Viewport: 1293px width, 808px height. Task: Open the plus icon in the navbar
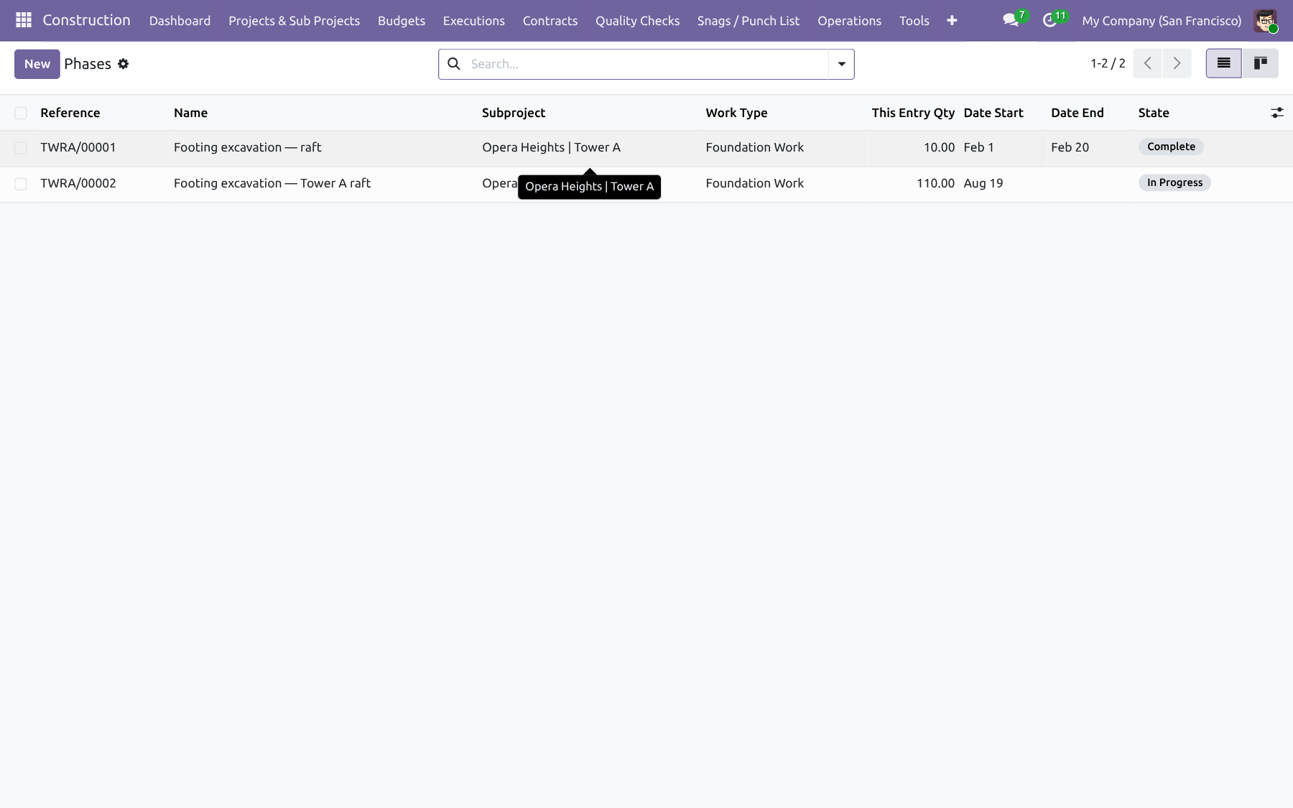click(952, 21)
